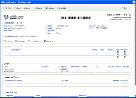
Task: Click the Account header in Materials/Tools
Action: [x=65, y=80]
